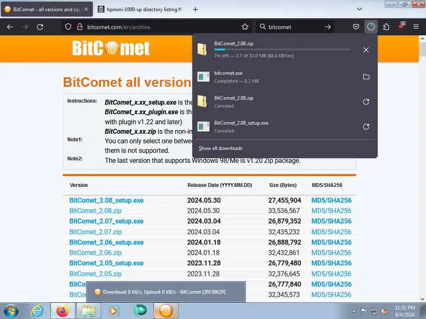This screenshot has width=426, height=319.
Task: Open a new browser tab
Action: [x=195, y=10]
